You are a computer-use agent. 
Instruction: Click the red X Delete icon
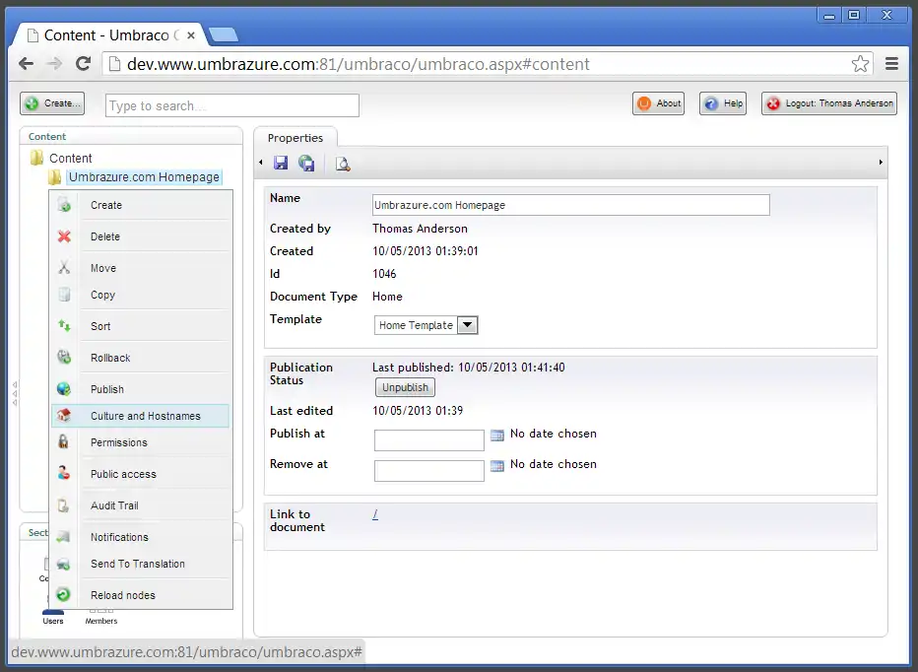(64, 236)
